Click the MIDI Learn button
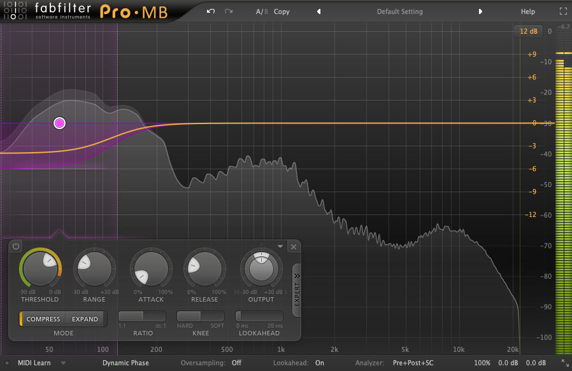The width and height of the screenshot is (572, 371). tap(34, 363)
